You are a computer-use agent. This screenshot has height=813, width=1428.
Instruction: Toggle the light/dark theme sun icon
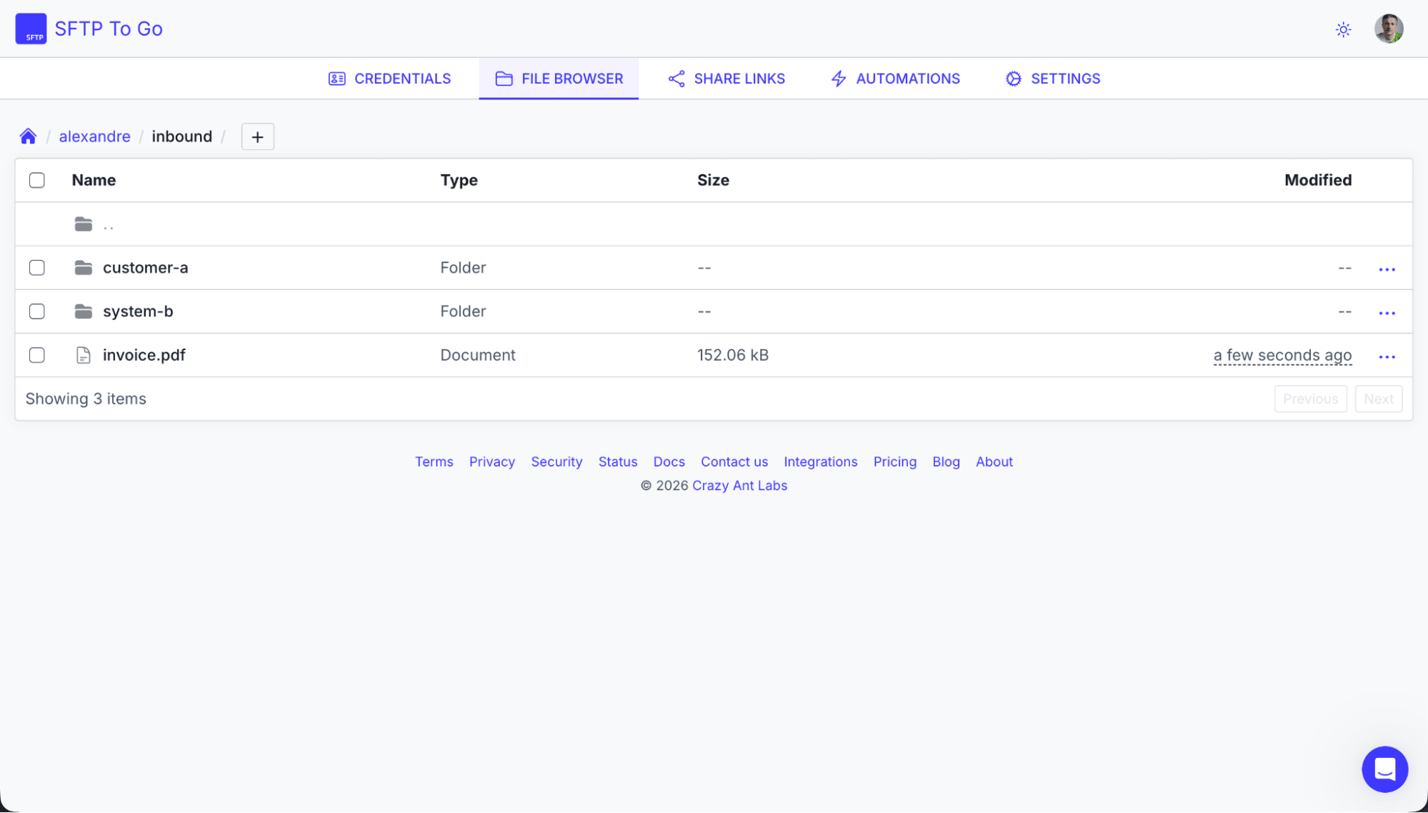[x=1343, y=29]
